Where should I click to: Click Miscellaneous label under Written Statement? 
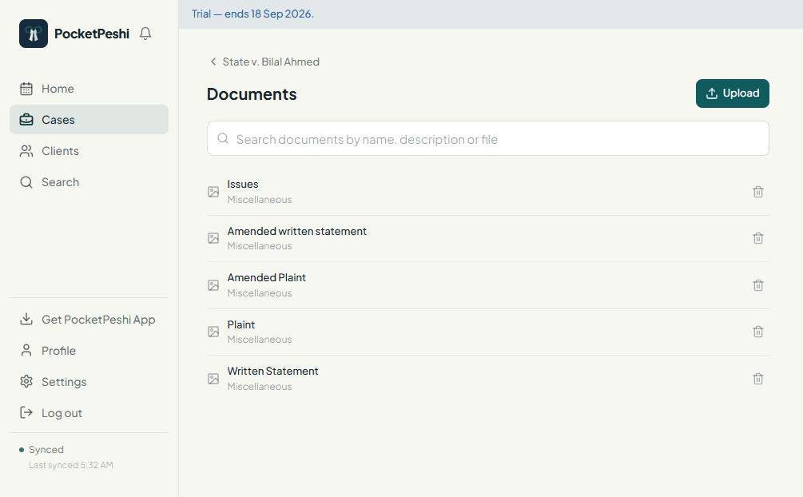click(260, 387)
